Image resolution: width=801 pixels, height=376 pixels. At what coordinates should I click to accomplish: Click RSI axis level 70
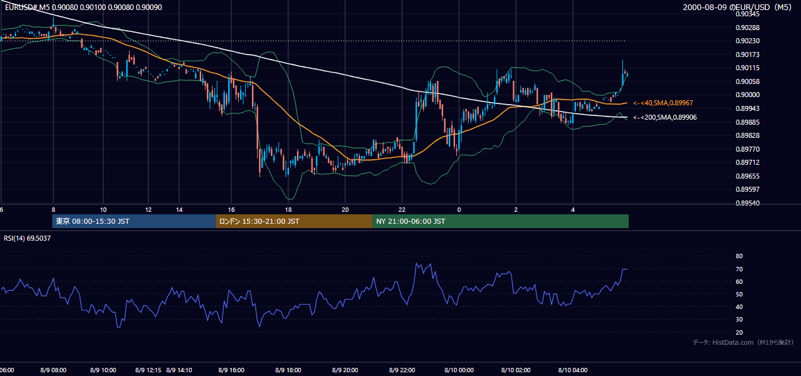point(739,269)
